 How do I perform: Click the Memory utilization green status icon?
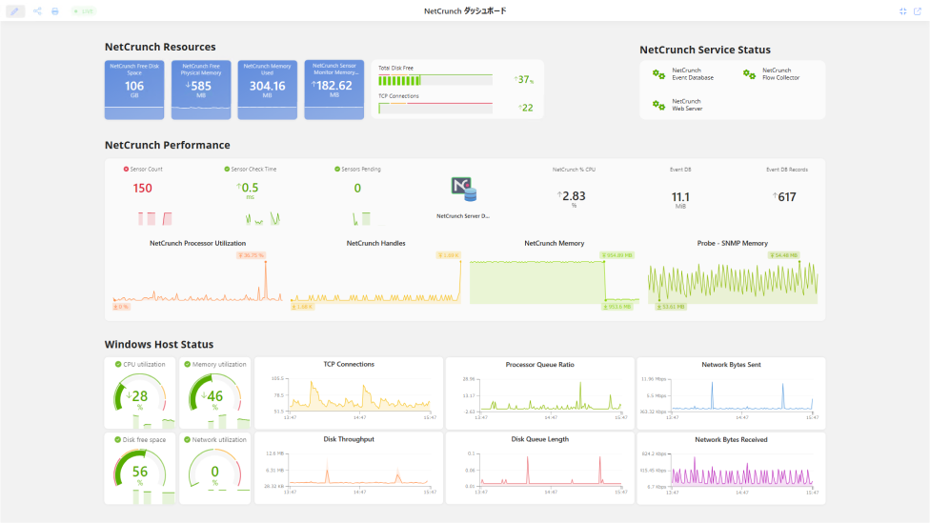(188, 365)
